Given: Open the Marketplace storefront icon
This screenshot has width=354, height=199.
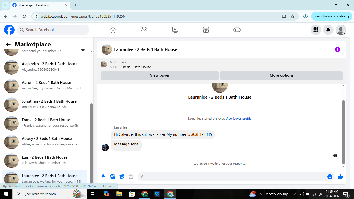Looking at the screenshot, I should 206,30.
